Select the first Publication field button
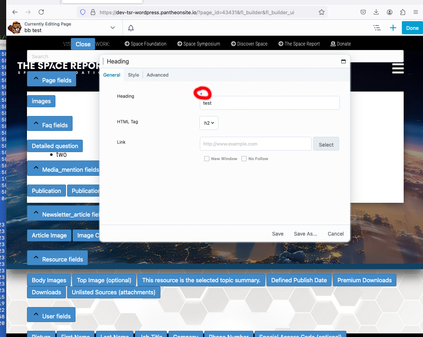Screen dimensions: 423x337 tap(46, 191)
